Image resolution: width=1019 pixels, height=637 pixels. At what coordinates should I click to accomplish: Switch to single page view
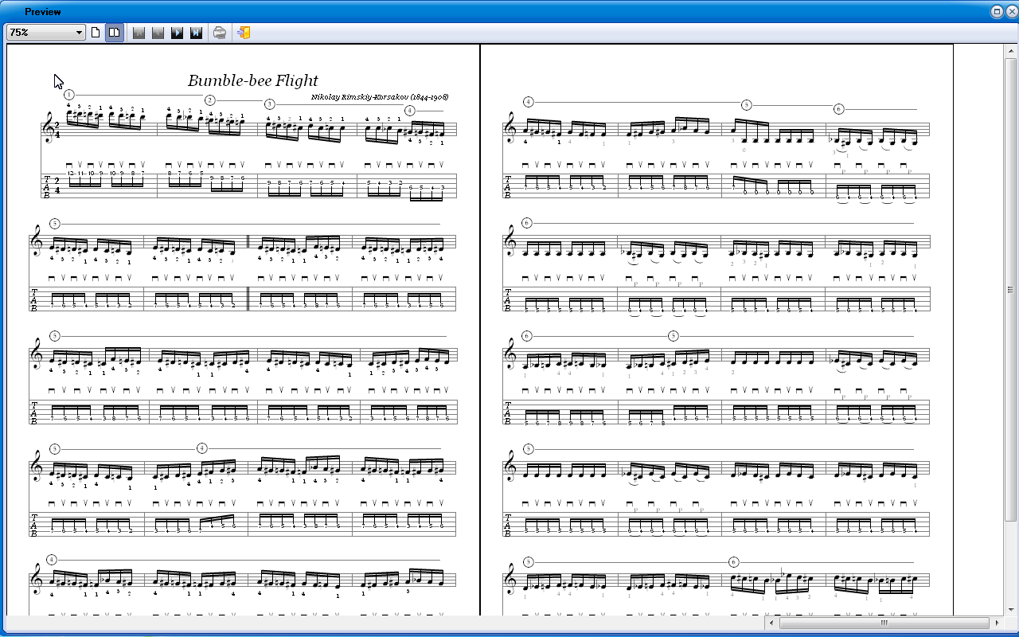(96, 33)
